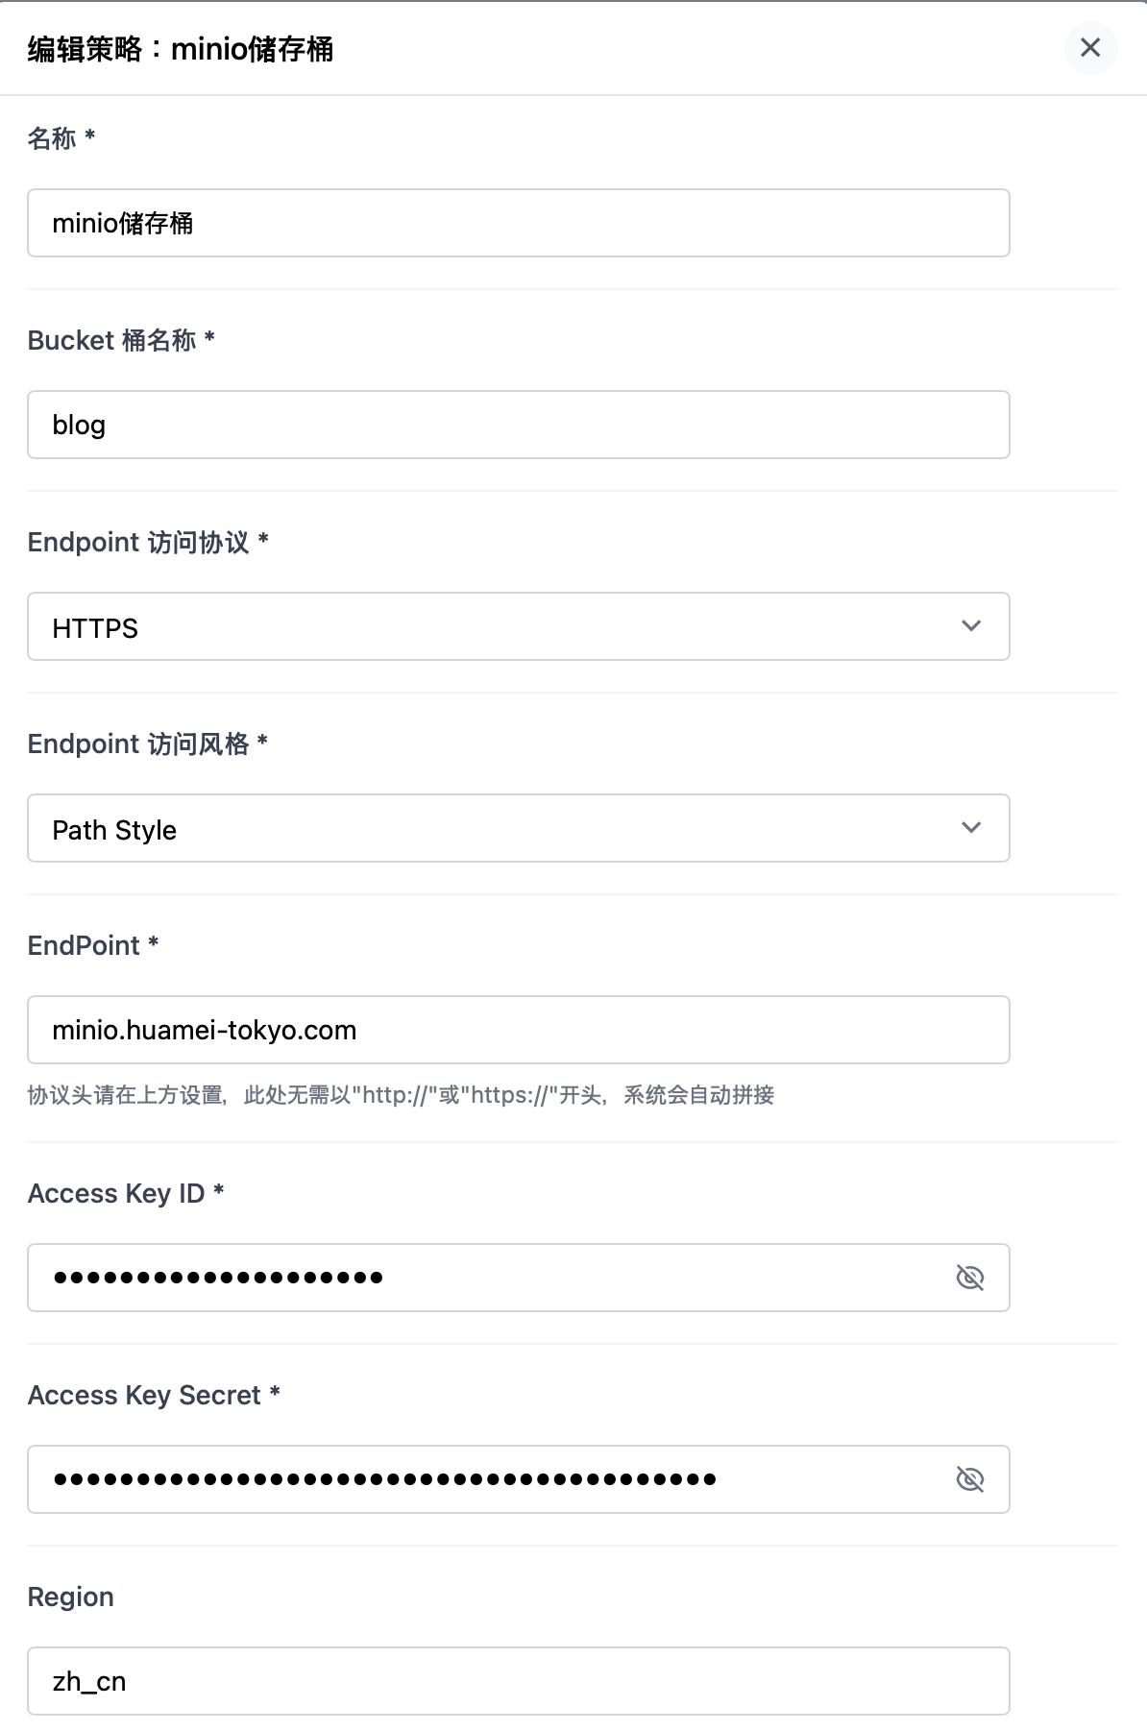1147x1731 pixels.
Task: Close the 编辑策略 dialog with the X icon
Action: 1090,48
